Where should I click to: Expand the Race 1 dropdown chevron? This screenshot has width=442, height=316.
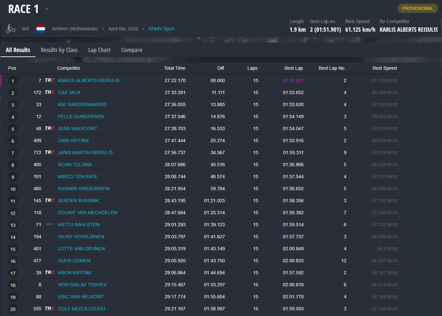click(x=47, y=9)
